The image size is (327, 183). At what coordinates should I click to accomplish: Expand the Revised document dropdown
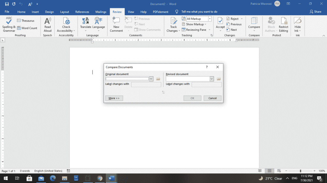[212, 79]
